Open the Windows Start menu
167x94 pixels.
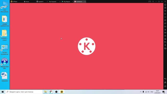click(x=3, y=92)
